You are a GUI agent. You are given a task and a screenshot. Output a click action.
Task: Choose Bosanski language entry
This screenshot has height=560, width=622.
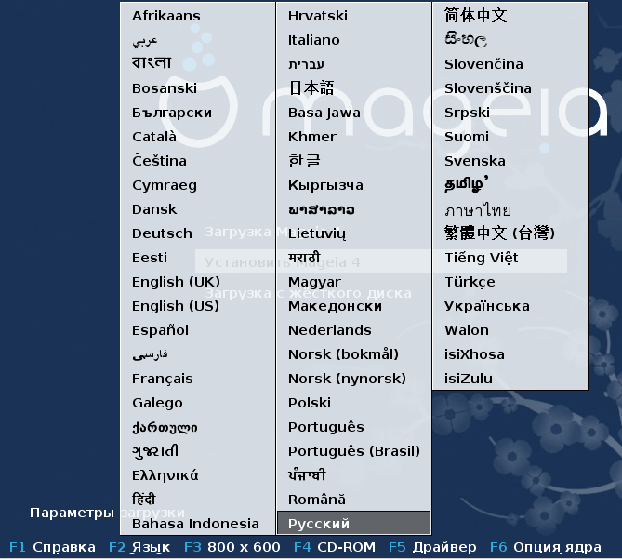click(165, 88)
